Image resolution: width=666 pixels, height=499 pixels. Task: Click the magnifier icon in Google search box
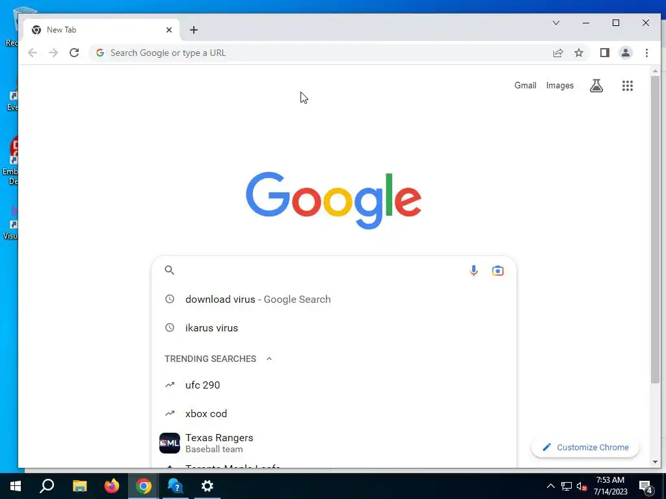tap(170, 270)
